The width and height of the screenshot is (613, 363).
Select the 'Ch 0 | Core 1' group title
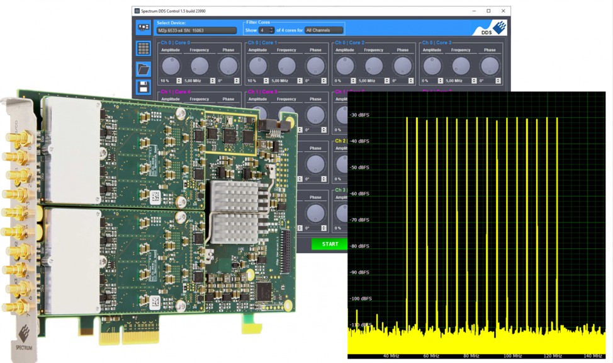tap(262, 42)
